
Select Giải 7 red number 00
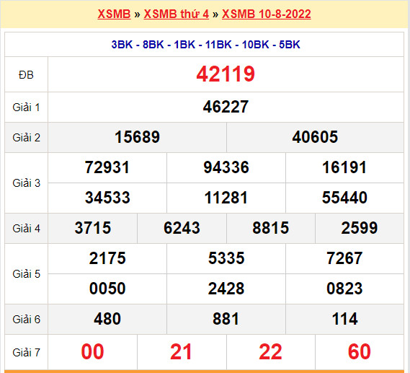click(x=92, y=352)
